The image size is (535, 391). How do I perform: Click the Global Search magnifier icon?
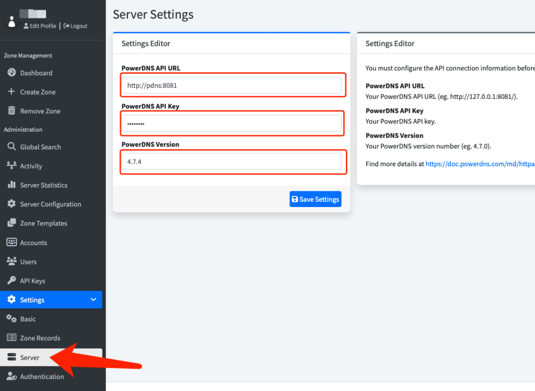[x=11, y=147]
